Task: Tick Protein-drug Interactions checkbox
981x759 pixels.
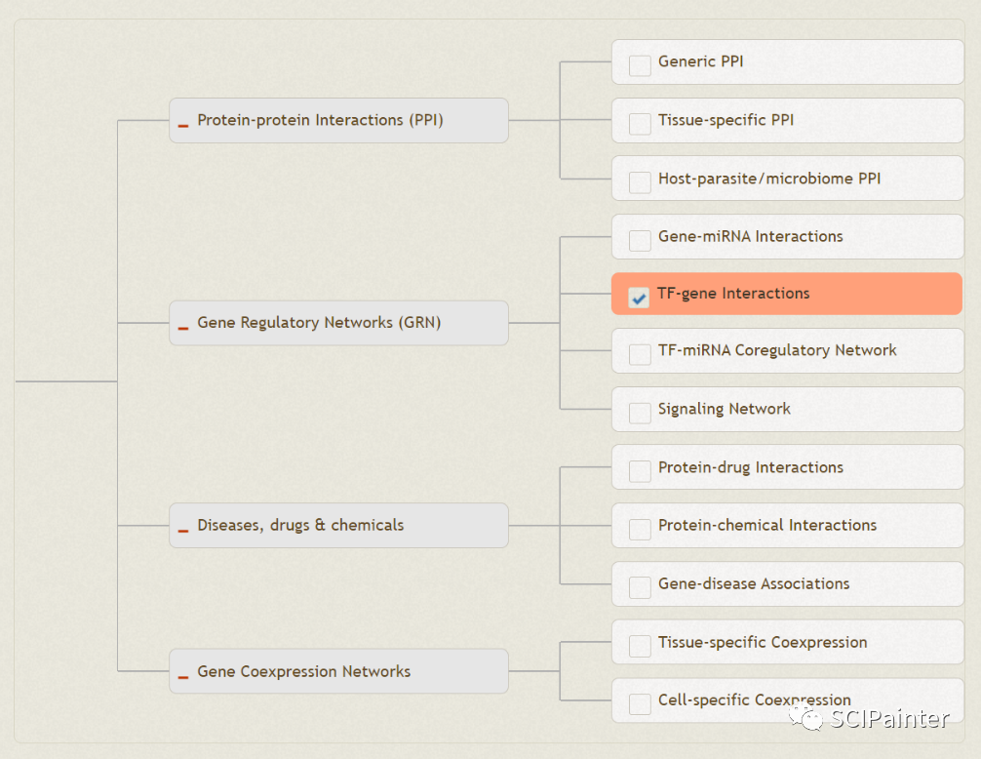Action: (640, 471)
